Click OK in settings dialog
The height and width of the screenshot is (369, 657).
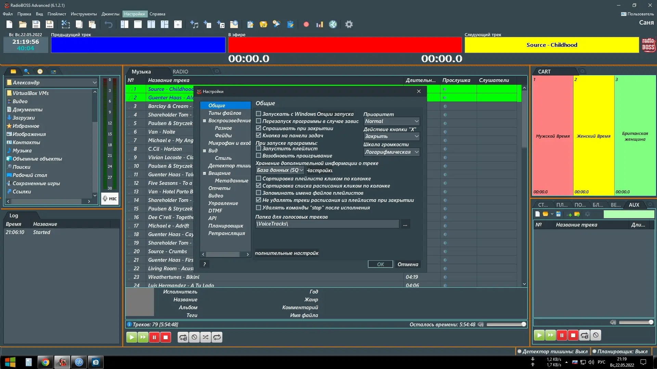(x=380, y=264)
